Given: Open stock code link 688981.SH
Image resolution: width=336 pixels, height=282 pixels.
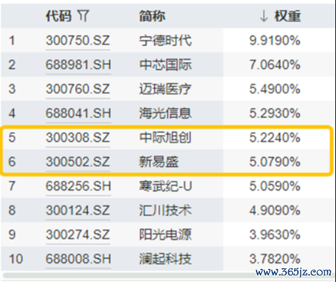Looking at the screenshot, I should point(78,65).
